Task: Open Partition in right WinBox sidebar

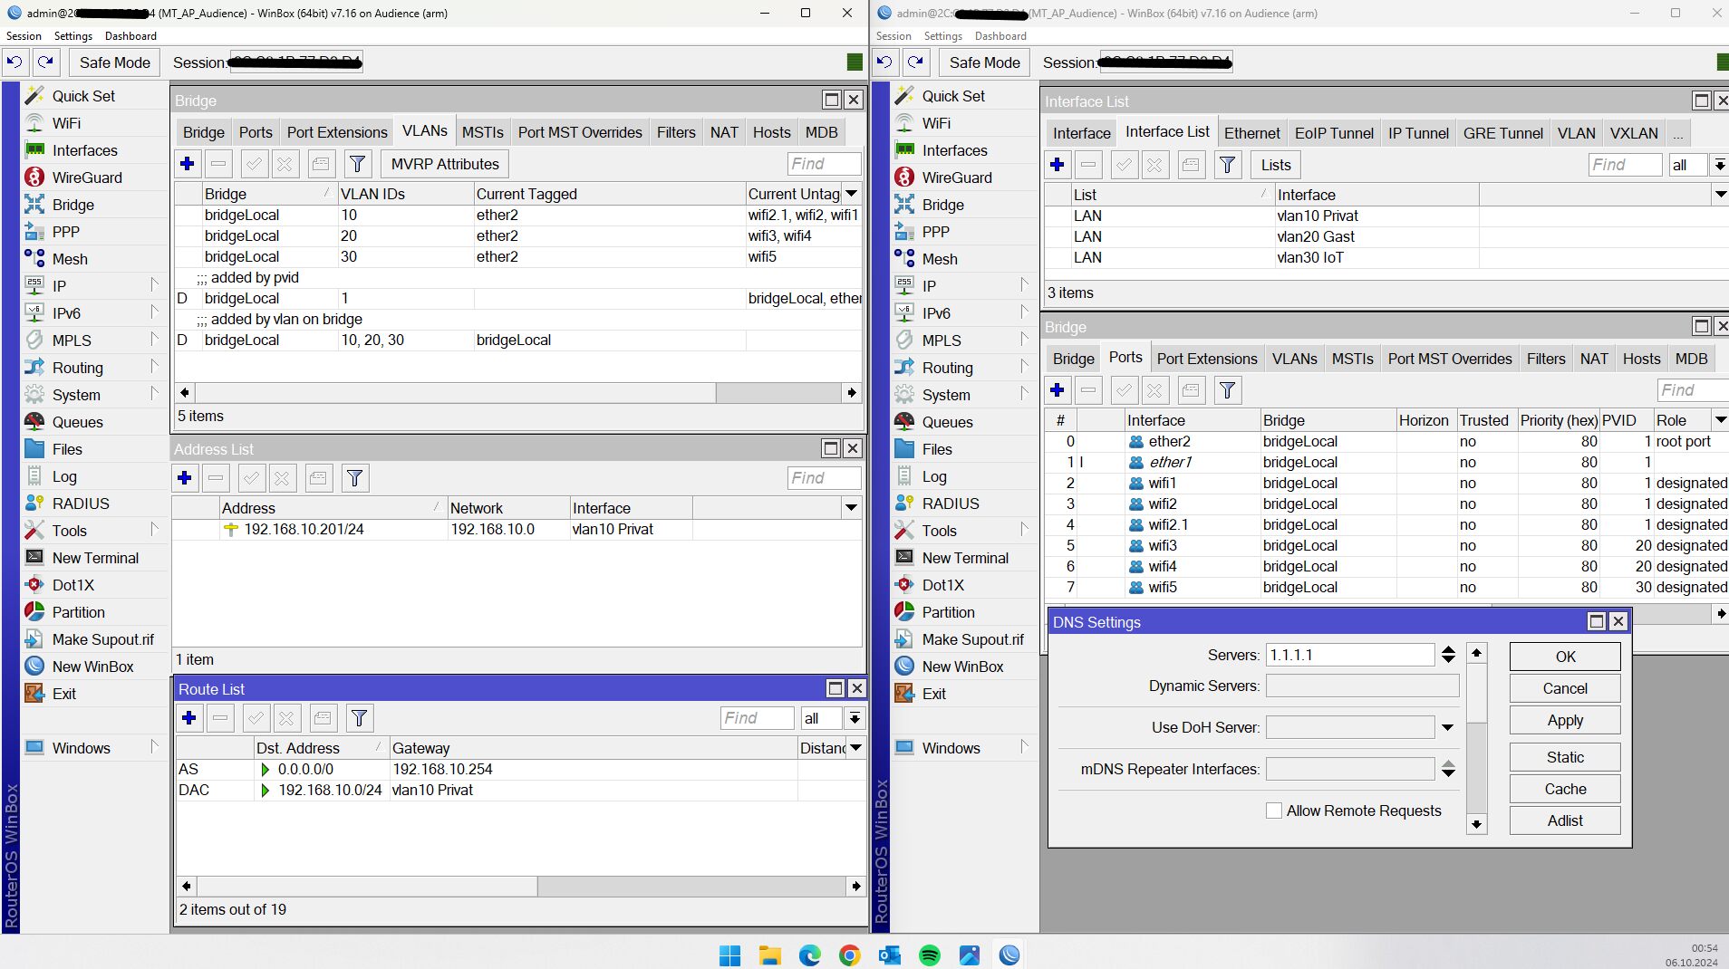Action: 948,612
